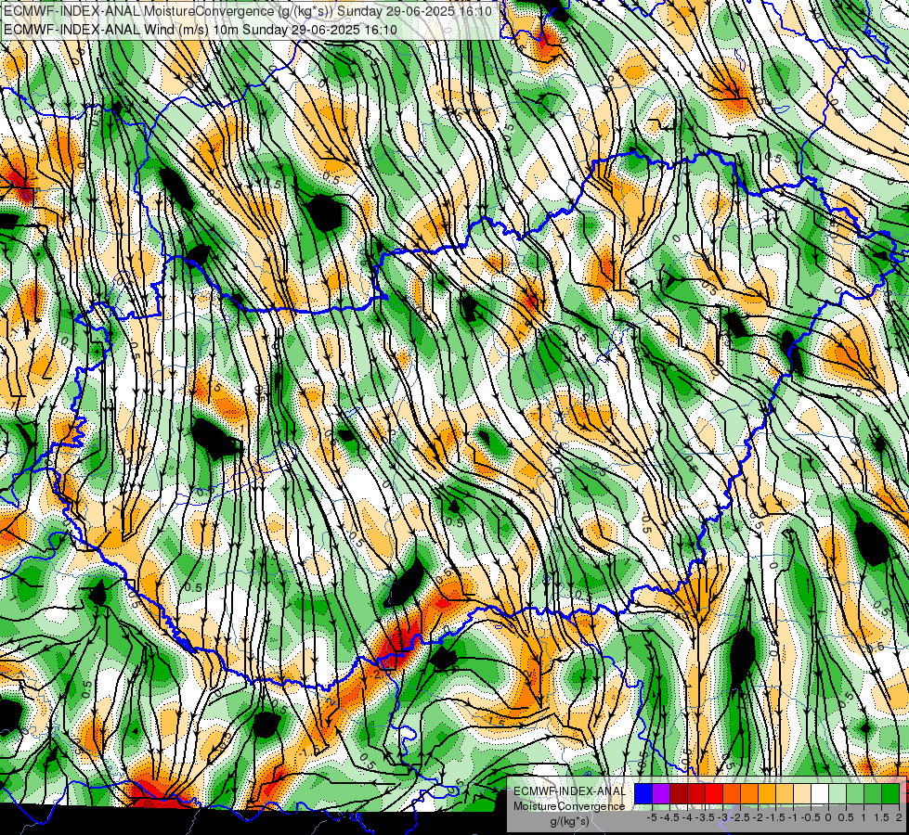The height and width of the screenshot is (835, 909).
Task: Click the white legend color swatch
Action: tap(820, 793)
